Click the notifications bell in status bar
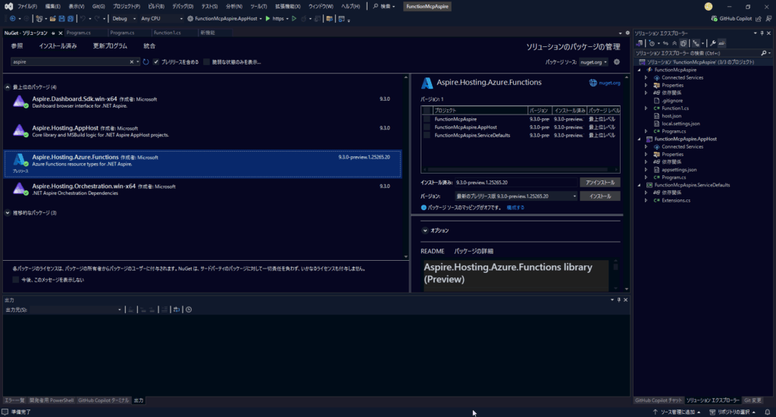The image size is (776, 417). coord(767,412)
